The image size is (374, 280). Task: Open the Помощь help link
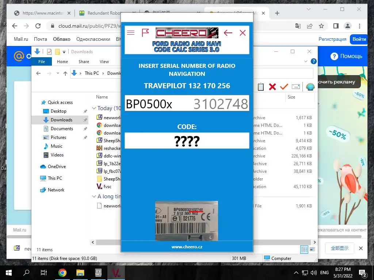(346, 56)
